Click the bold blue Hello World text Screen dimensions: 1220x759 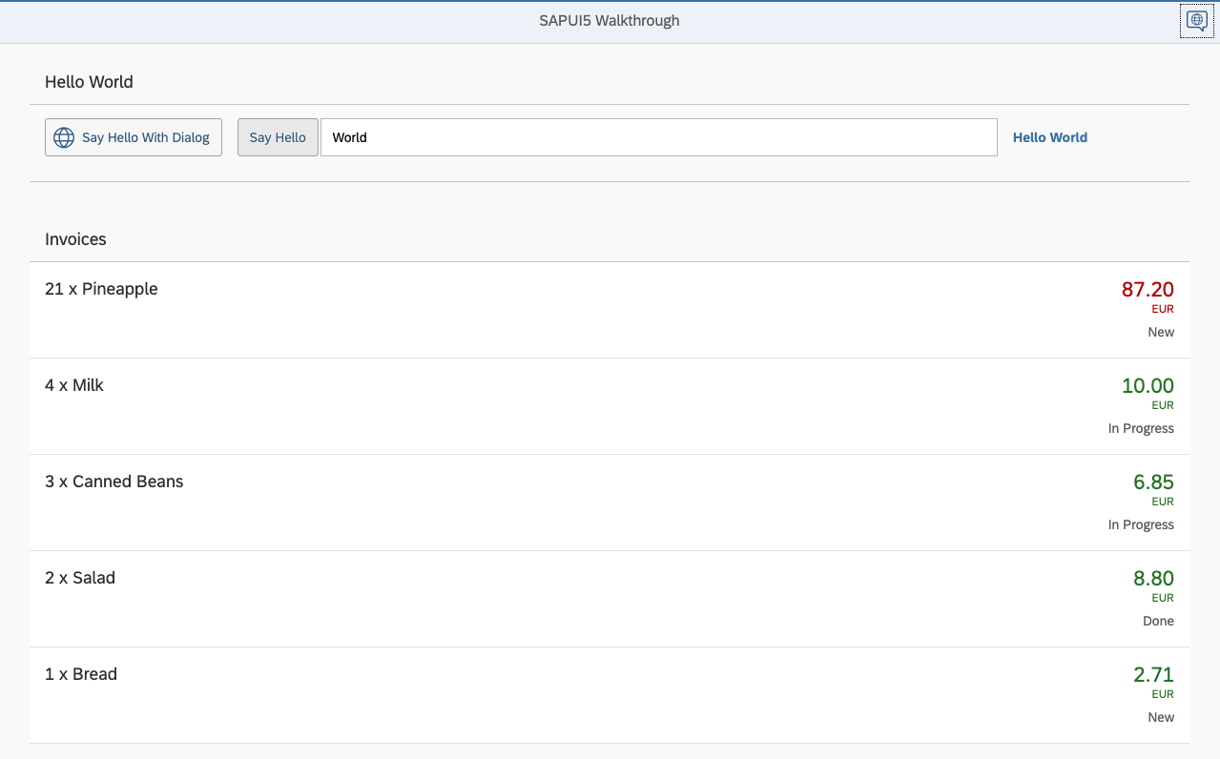1050,137
